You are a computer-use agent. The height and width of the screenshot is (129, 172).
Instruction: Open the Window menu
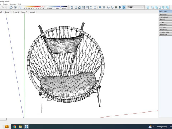[5, 4]
